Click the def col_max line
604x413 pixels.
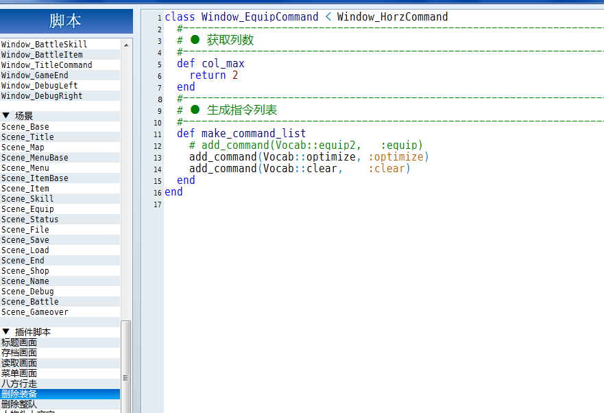coord(210,63)
